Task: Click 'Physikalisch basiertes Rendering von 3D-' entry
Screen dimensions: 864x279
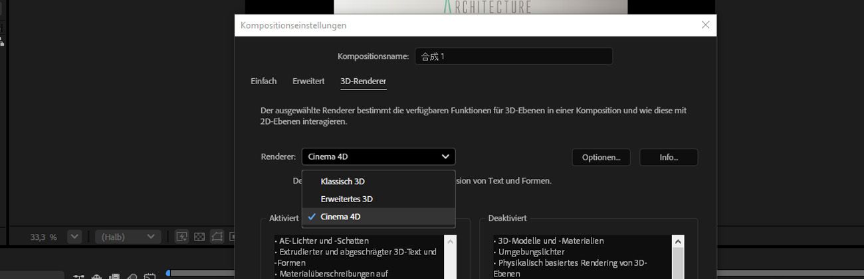Action: click(x=570, y=263)
